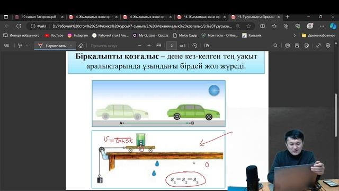Open 'Мои тесты - Online...' bookmark

point(219,36)
